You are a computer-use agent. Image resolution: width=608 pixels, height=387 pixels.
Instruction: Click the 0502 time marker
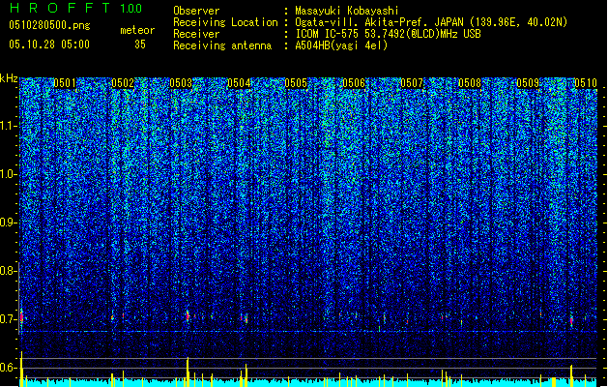(123, 83)
